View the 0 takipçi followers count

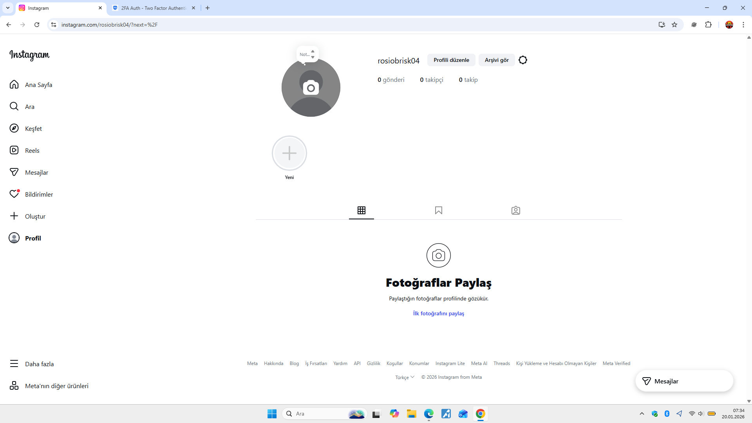point(432,80)
